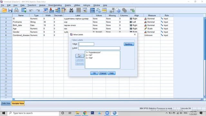Open the Analyze menu
This screenshot has width=206, height=116.
[42, 5]
